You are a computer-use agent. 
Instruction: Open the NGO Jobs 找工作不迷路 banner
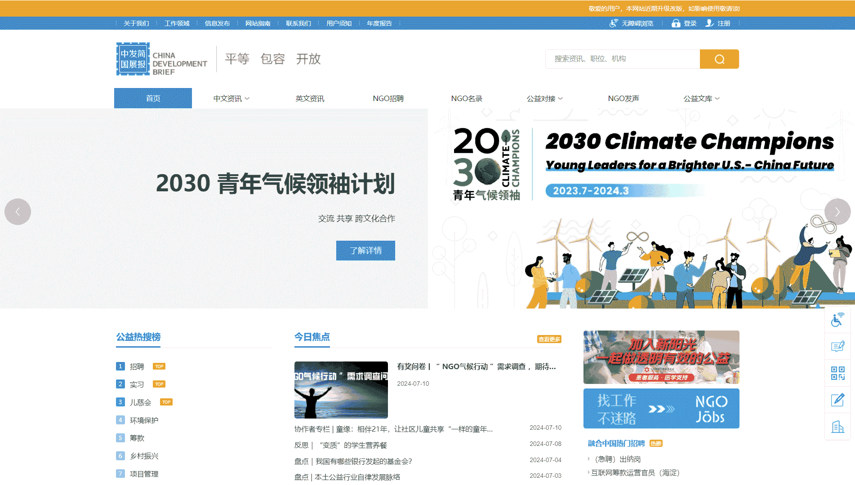[661, 408]
